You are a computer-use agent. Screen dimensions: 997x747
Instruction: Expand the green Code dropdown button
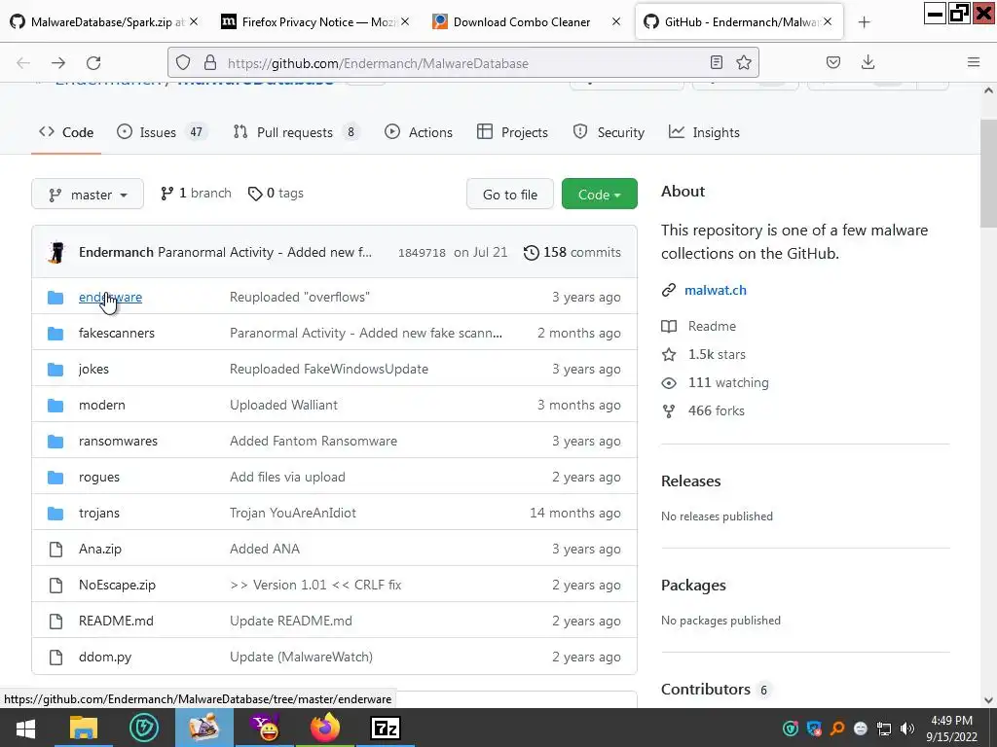tap(600, 195)
